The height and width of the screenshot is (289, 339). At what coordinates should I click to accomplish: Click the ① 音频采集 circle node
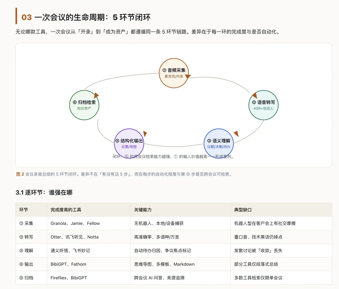coord(174,73)
